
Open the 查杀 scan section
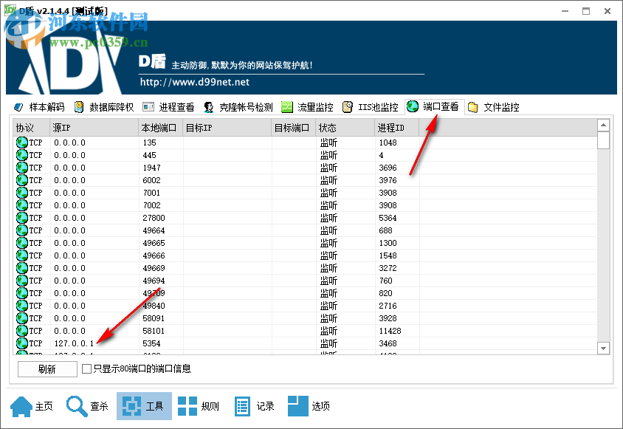click(87, 406)
